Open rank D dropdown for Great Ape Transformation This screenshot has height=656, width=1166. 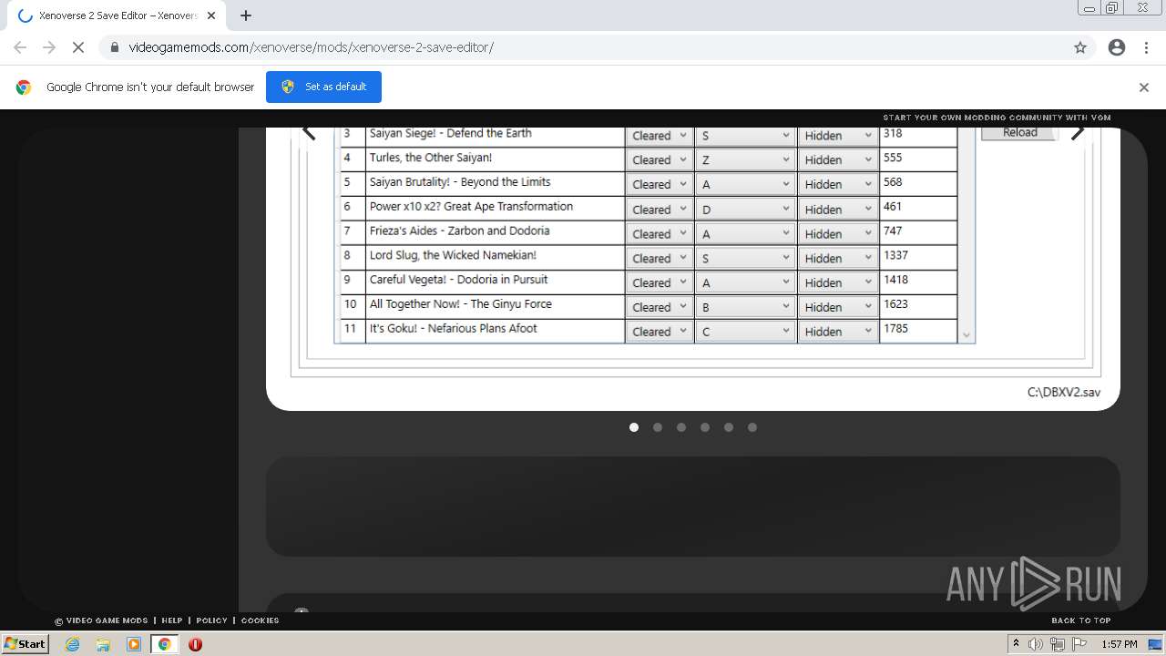click(745, 209)
